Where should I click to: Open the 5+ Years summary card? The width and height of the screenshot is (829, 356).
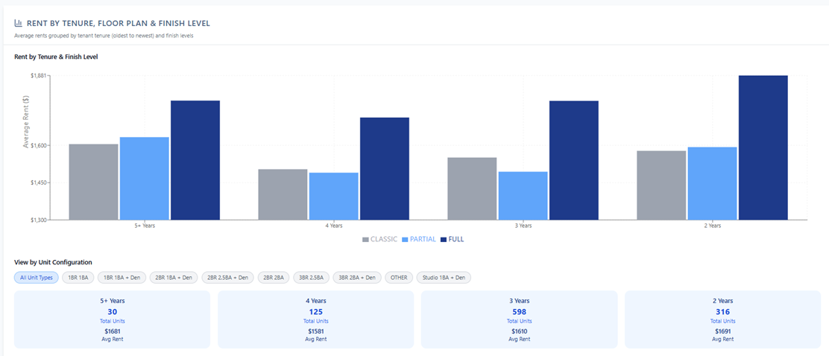tap(112, 320)
